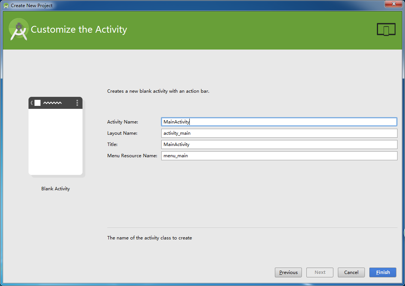Click the white app icon square in preview
Viewport: 405px width, 286px height.
37,103
